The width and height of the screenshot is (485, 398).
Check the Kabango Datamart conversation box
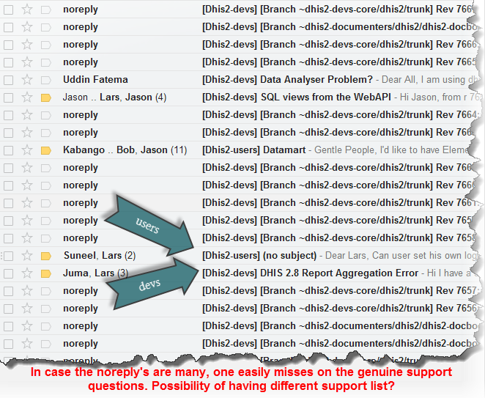click(x=8, y=150)
